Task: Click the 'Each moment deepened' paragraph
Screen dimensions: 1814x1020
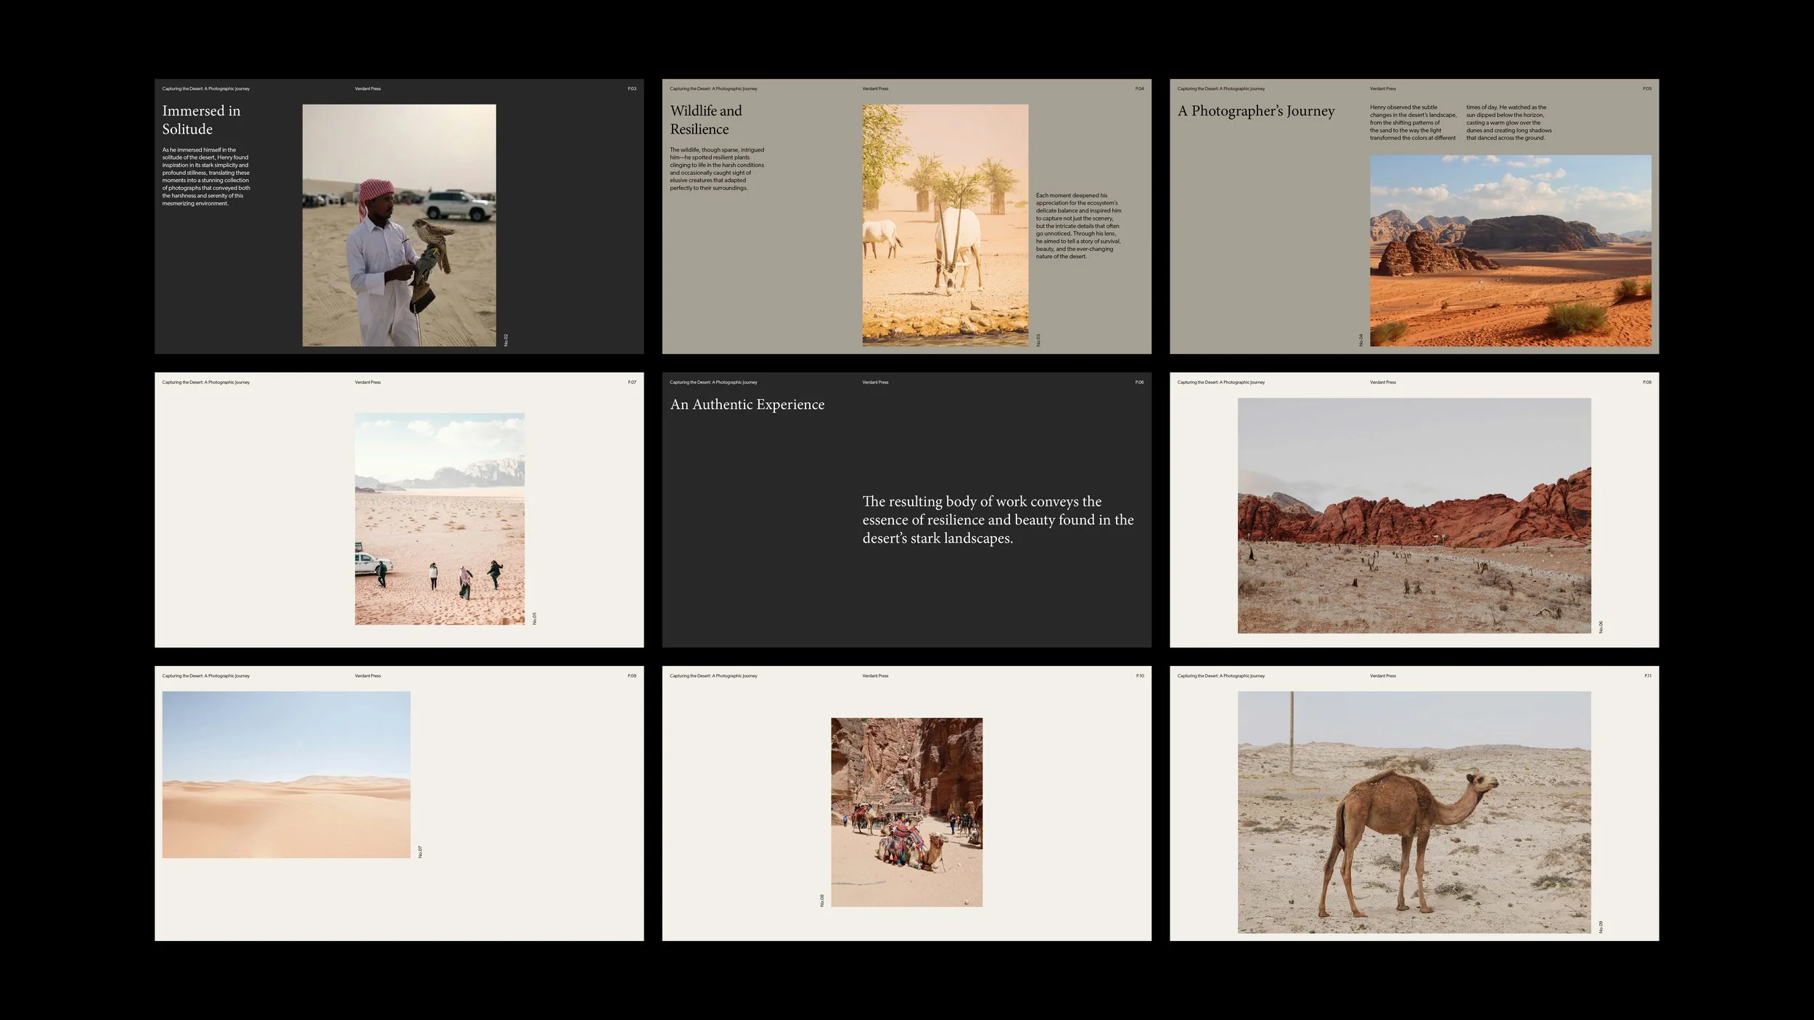Action: click(1078, 226)
